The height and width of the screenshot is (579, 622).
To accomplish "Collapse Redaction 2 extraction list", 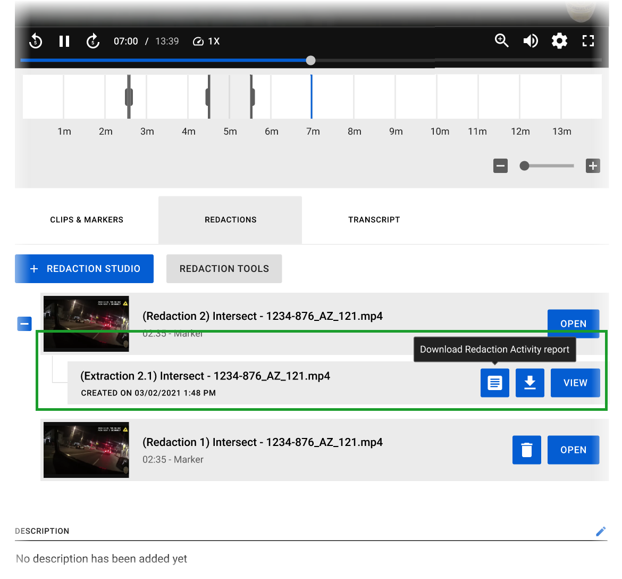I will pos(24,324).
